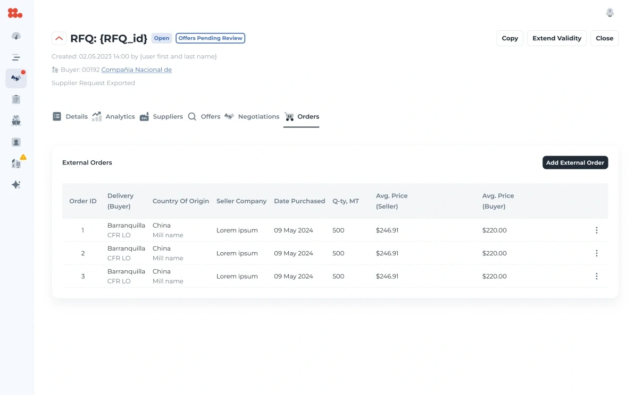Click Lorem ipsum in order 3 row
The image size is (635, 395).
(x=237, y=277)
